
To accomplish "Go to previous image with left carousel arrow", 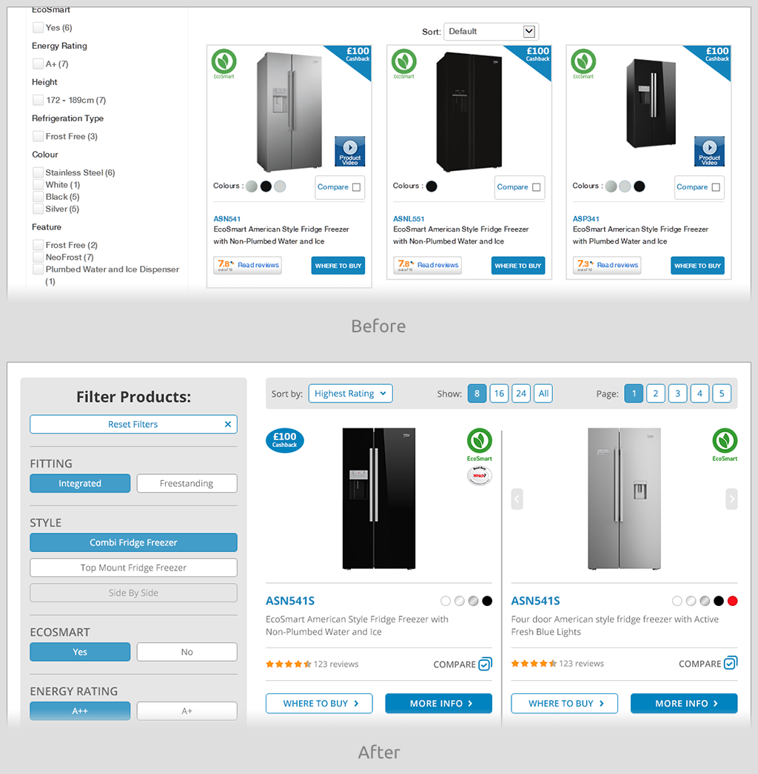I will (x=517, y=499).
